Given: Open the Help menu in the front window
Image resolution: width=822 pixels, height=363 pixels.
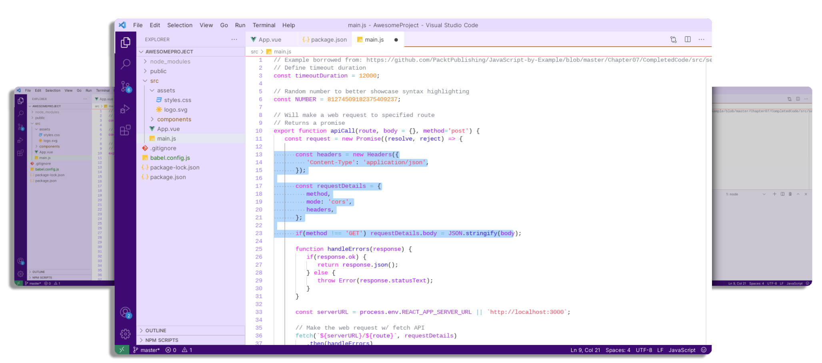Looking at the screenshot, I should click(x=288, y=25).
